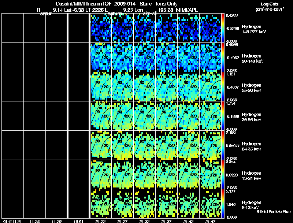Click the '21:47' time label
Image resolution: width=293 pixels, height=223 pixels.
(210, 221)
